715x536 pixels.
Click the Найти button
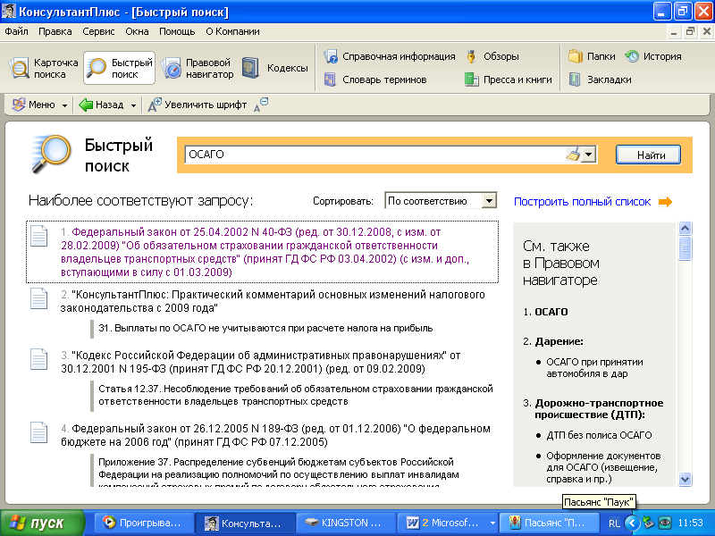tap(648, 155)
